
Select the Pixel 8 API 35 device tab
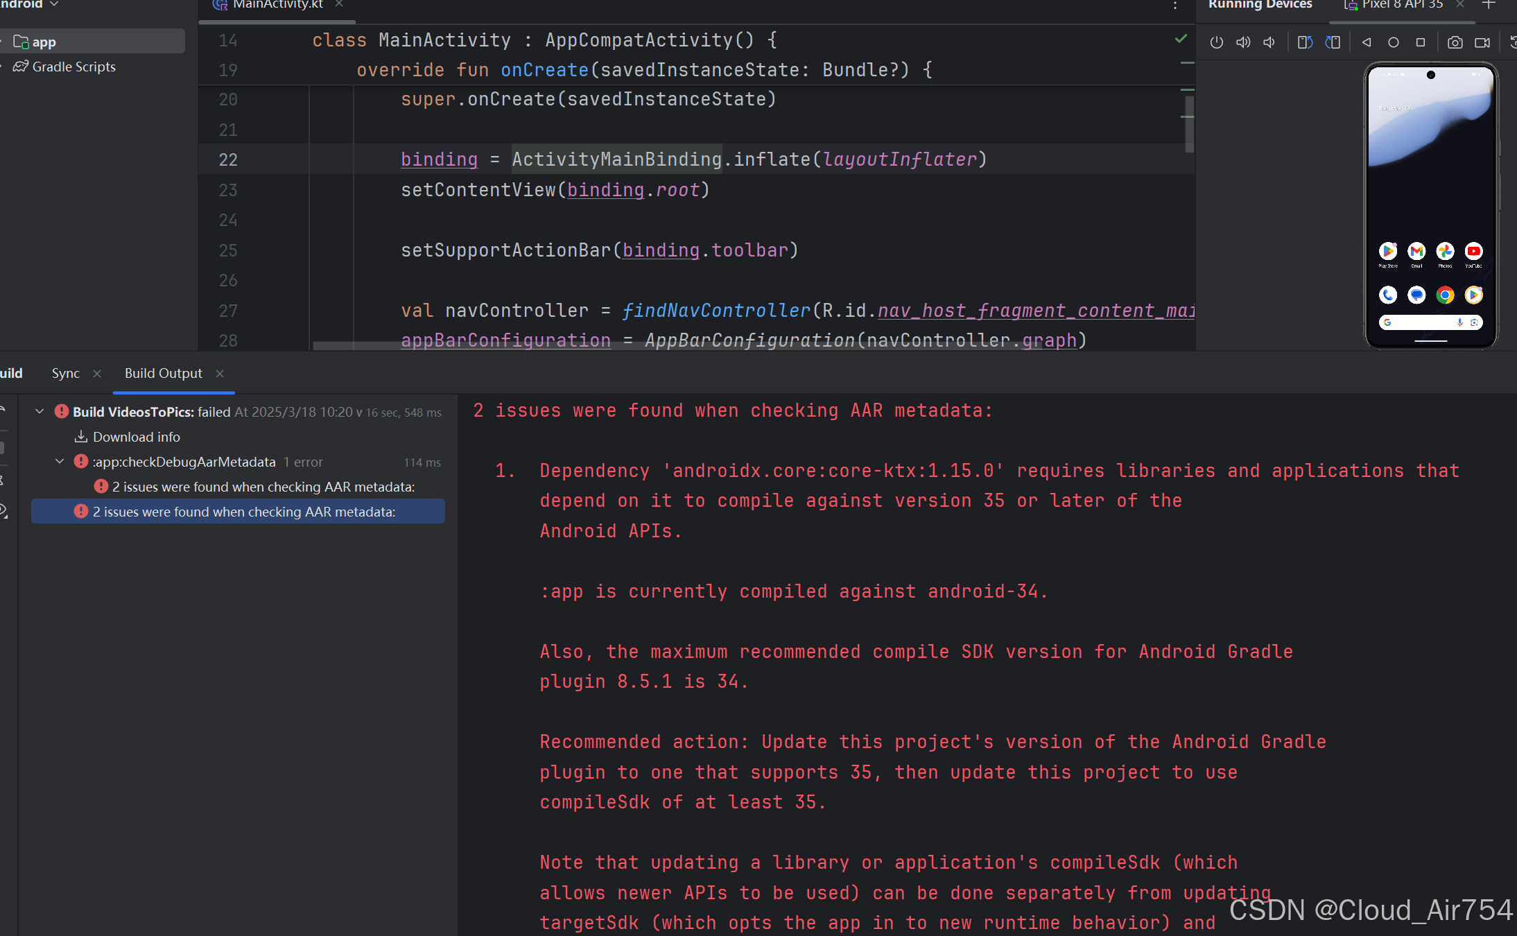1402,5
